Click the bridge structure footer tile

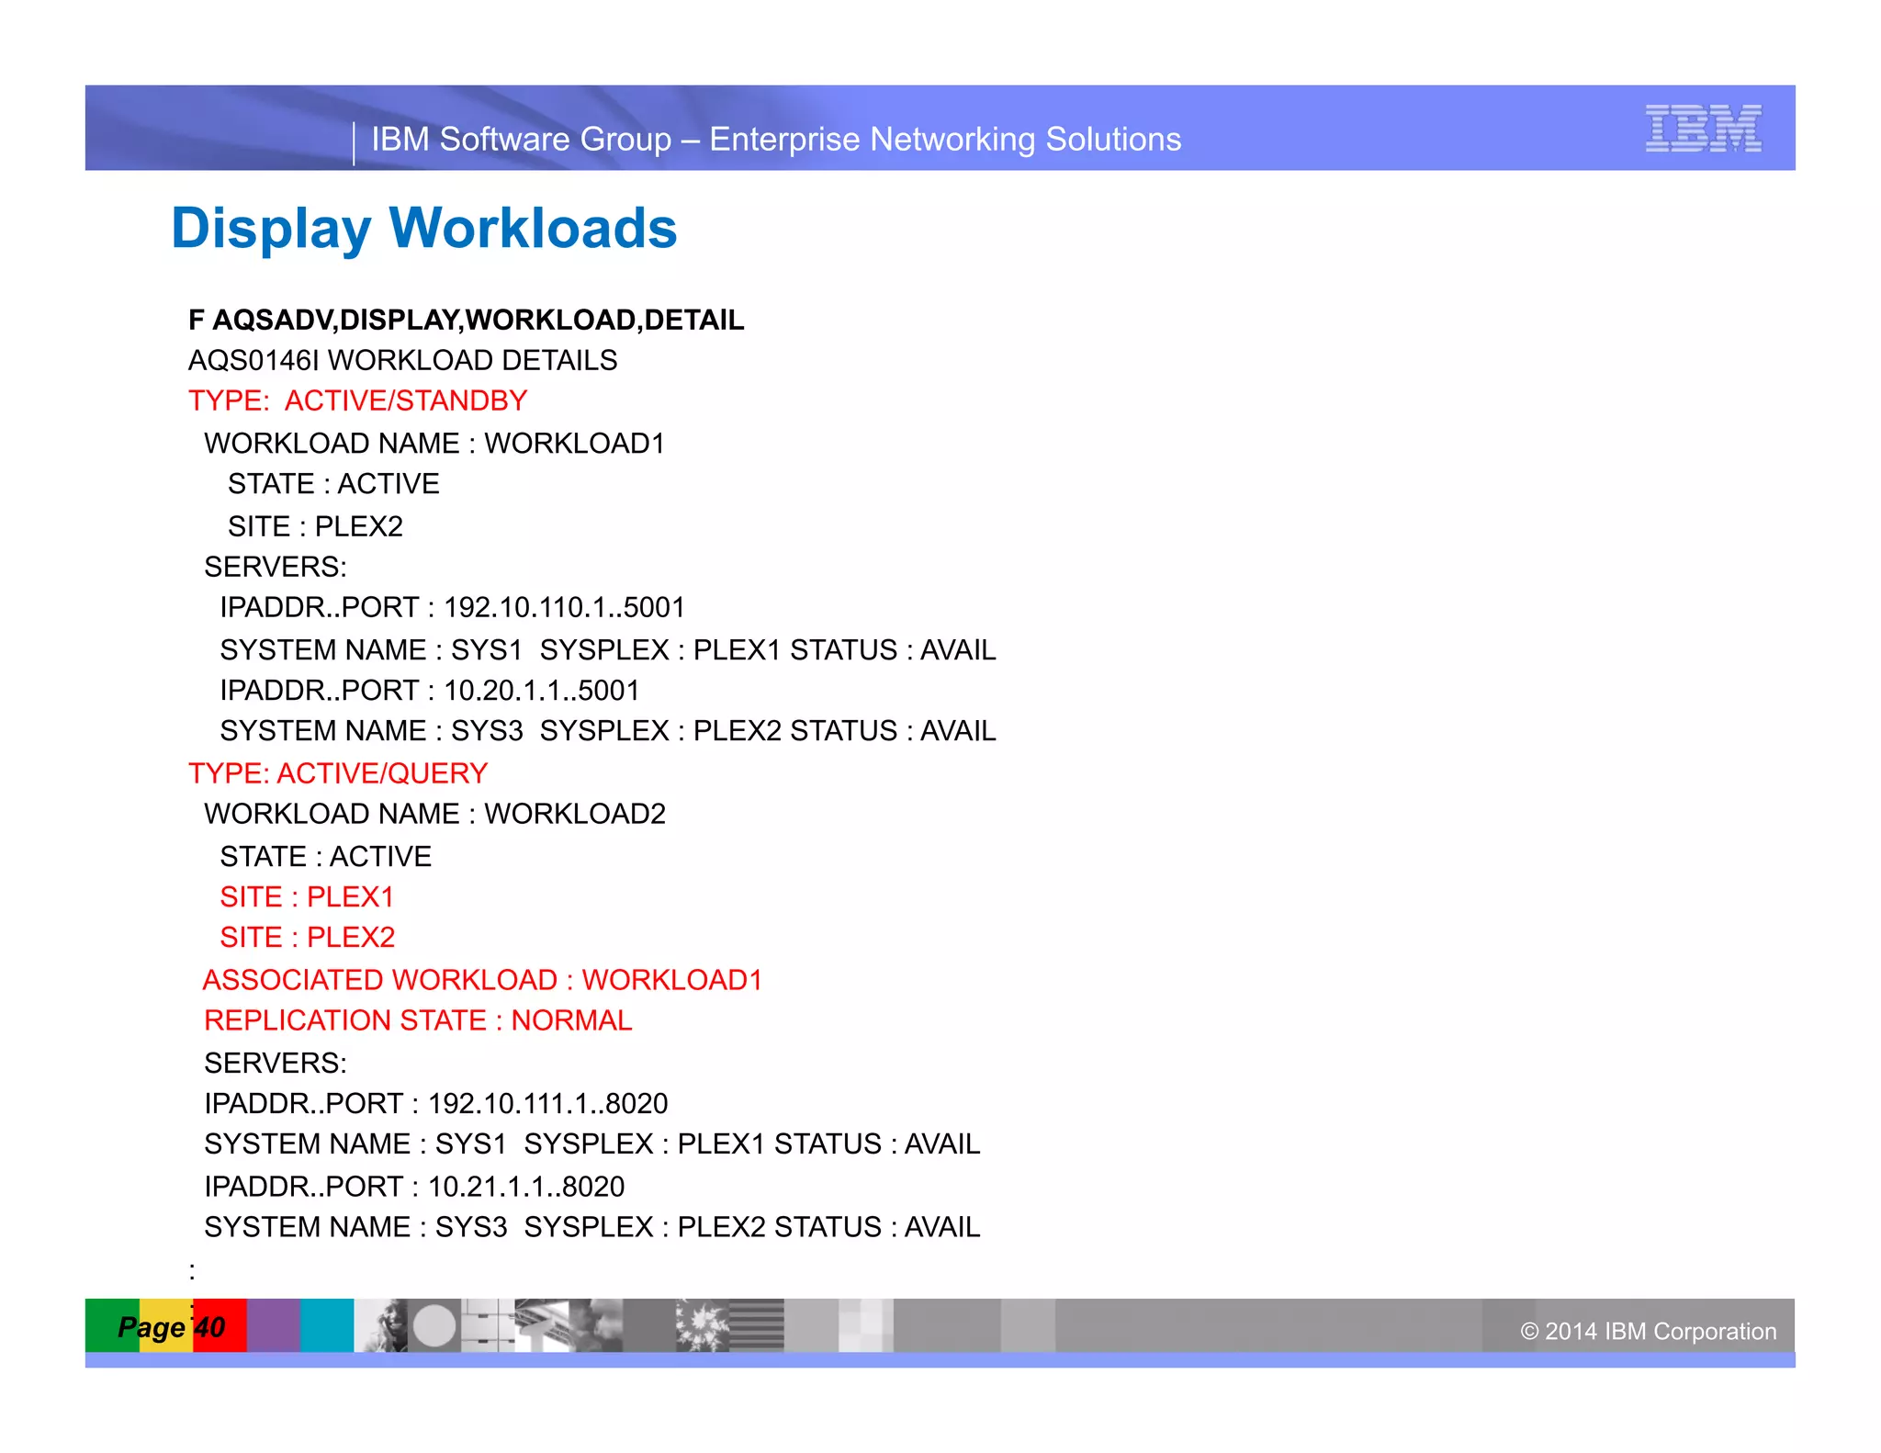pos(542,1325)
